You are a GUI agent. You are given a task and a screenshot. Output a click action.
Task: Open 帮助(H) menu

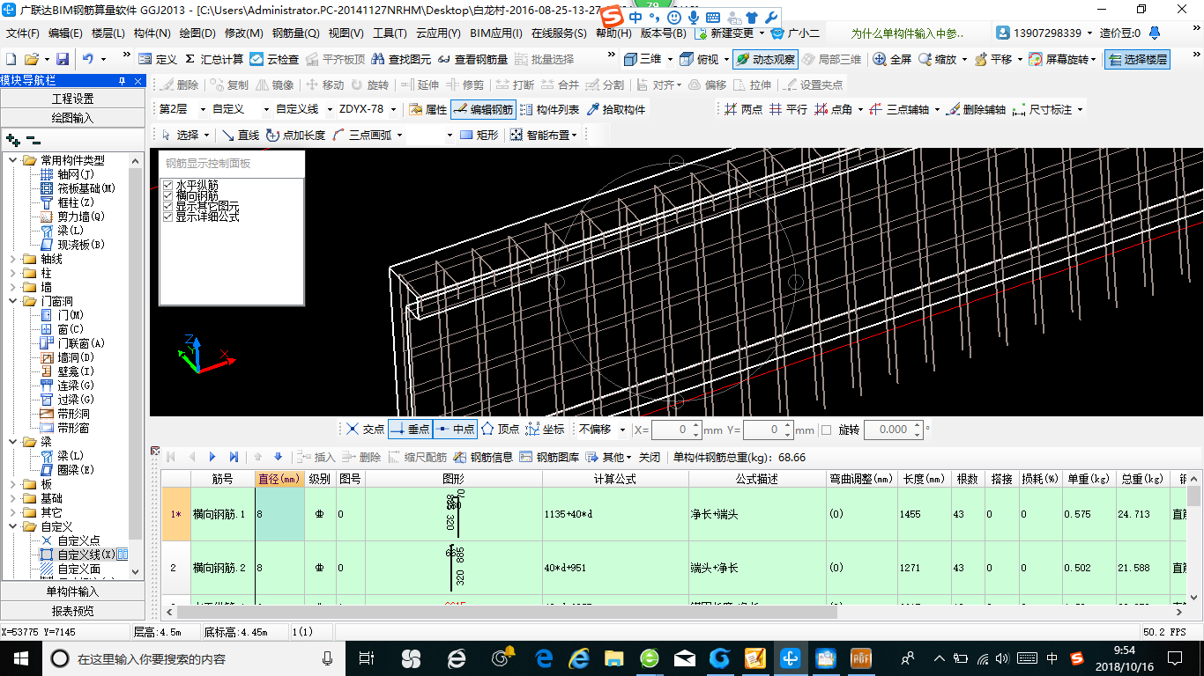click(x=613, y=33)
